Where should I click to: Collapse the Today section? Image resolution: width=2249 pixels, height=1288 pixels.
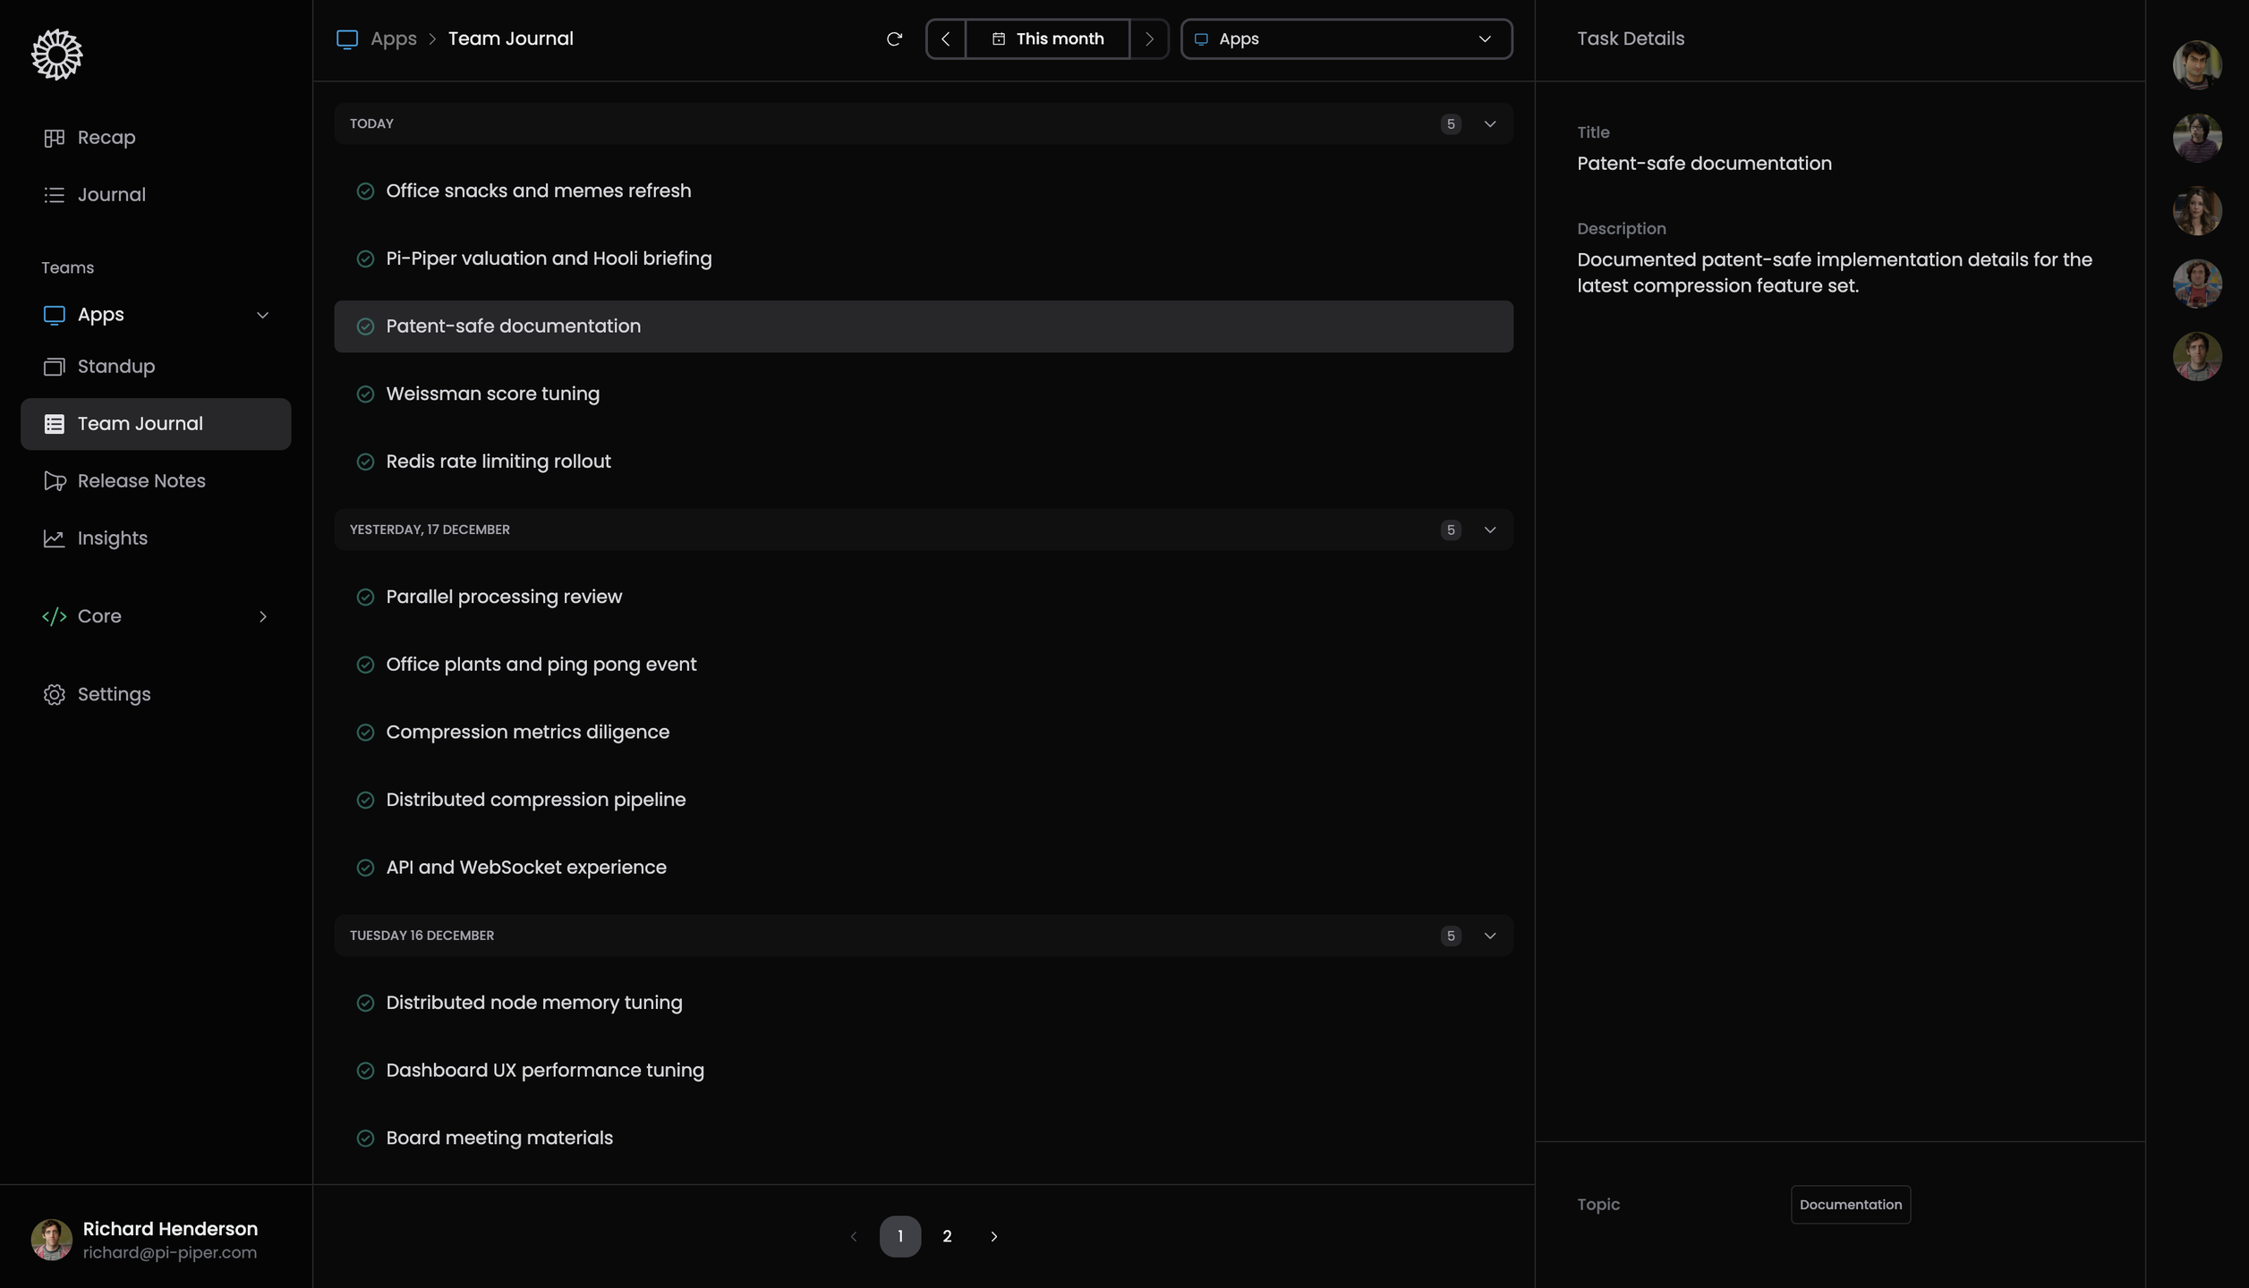[1489, 124]
